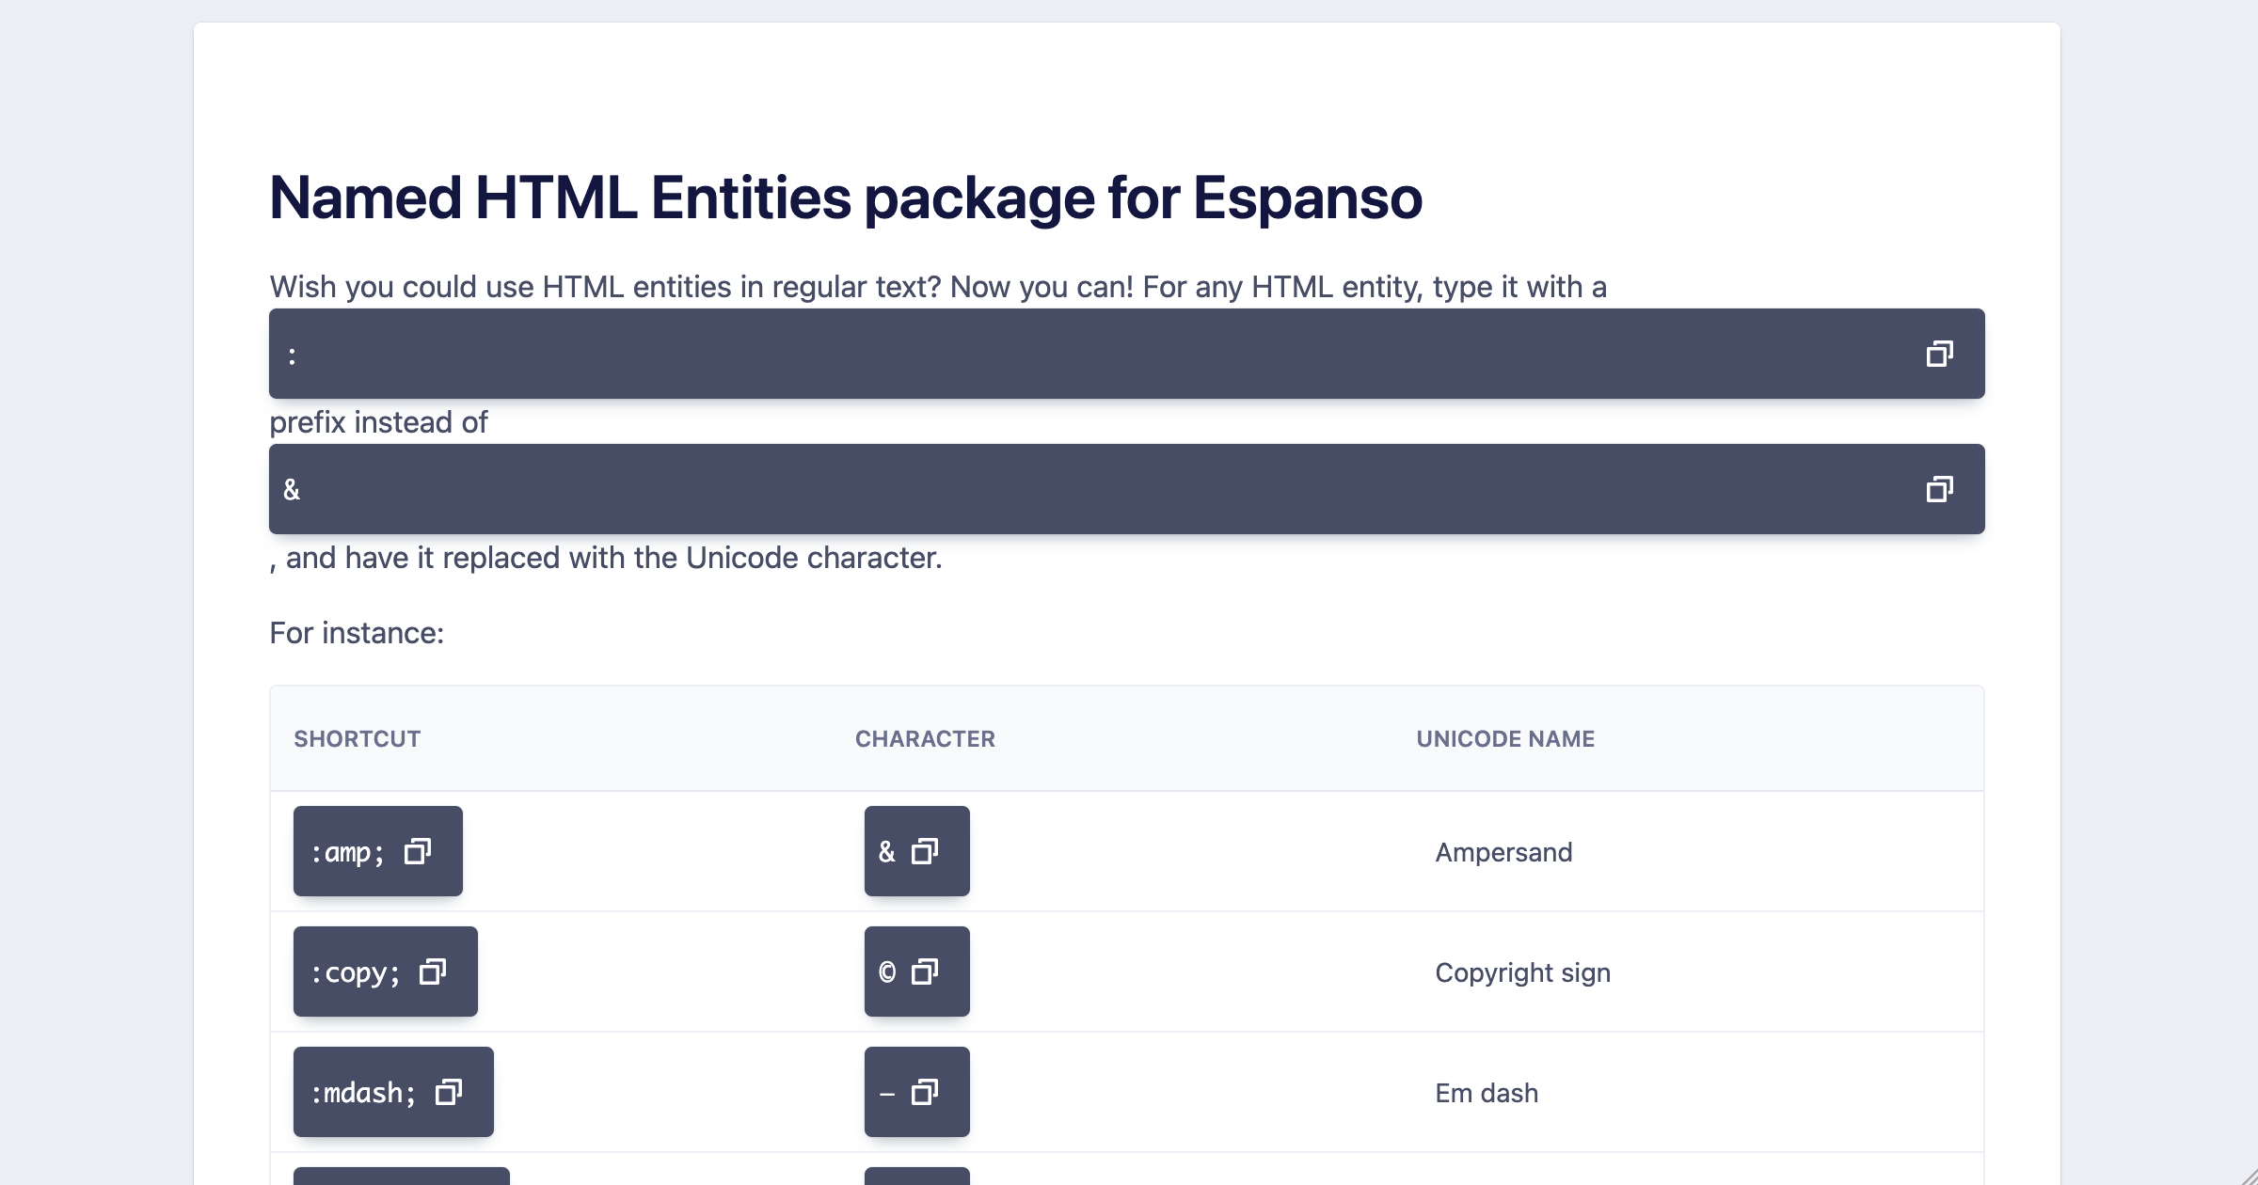Click the ":amp;" code button

[377, 851]
